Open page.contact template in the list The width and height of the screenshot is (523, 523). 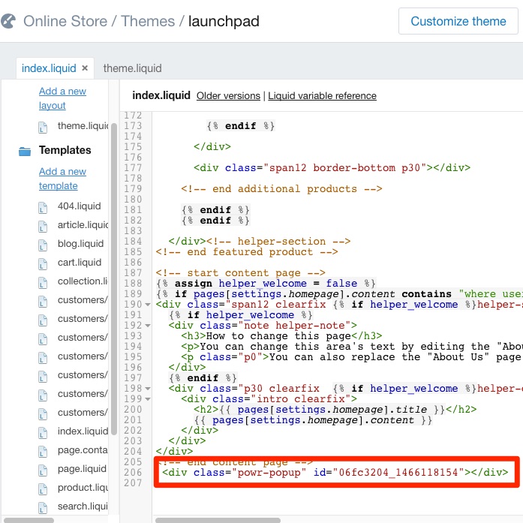click(83, 450)
